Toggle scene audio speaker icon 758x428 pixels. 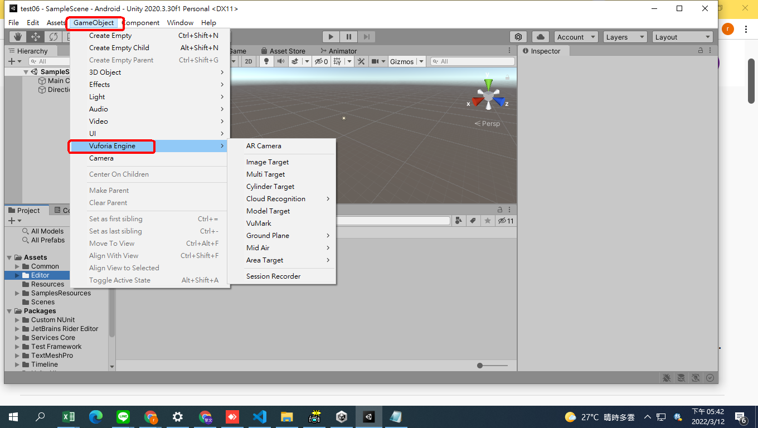tap(280, 61)
